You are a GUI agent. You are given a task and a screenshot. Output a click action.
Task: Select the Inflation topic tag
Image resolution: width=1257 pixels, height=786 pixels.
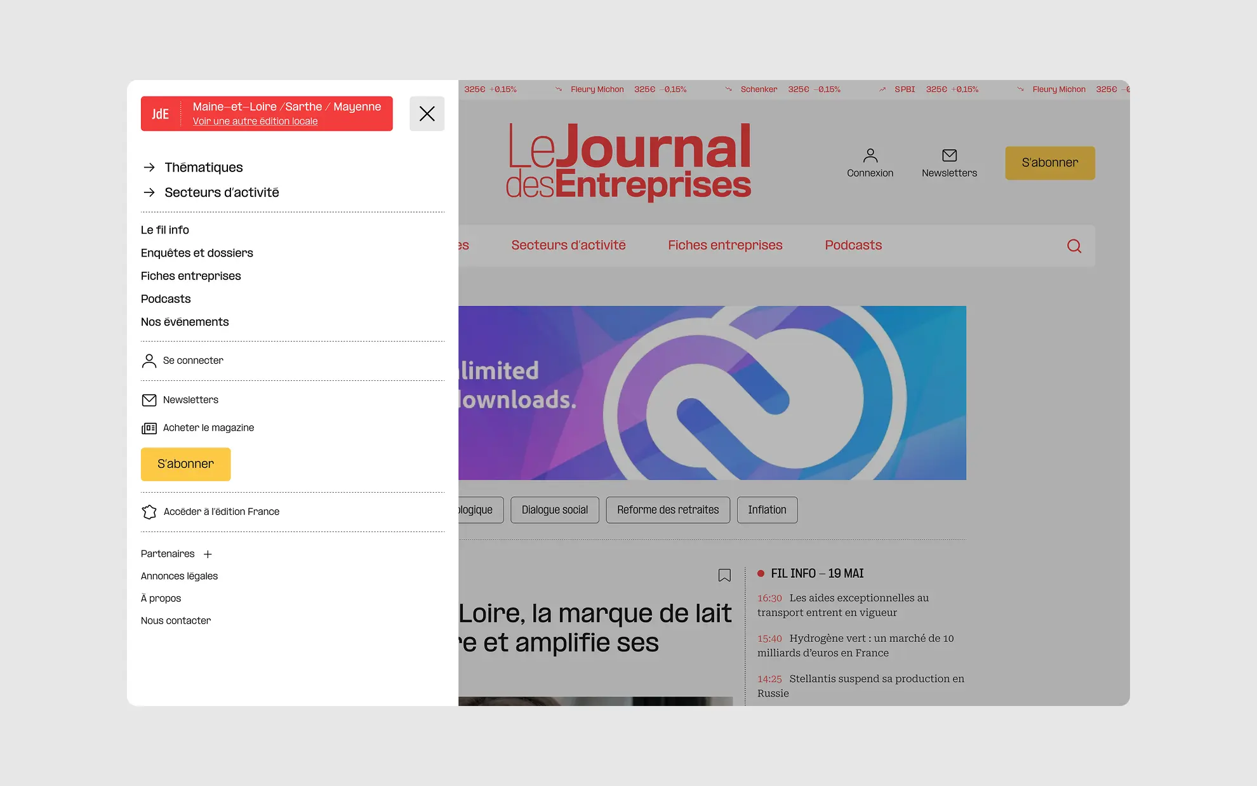tap(767, 510)
